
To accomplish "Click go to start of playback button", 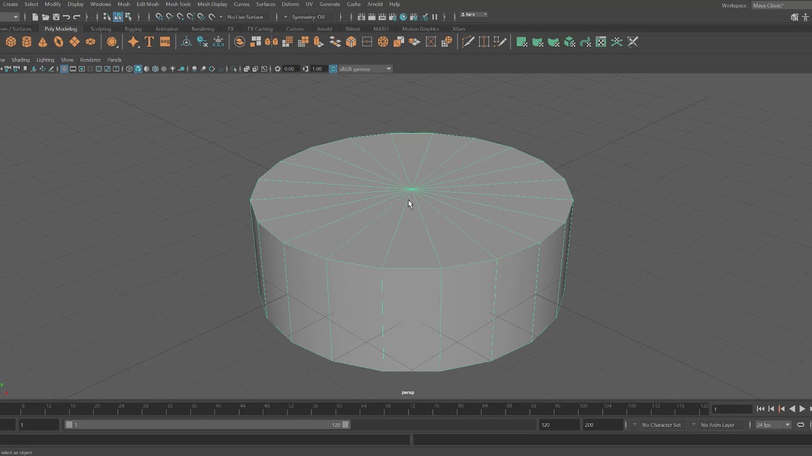I will click(761, 409).
